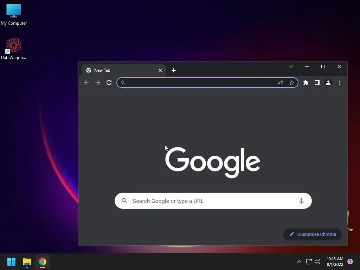
Task: Click the magnifier icon in Google search box
Action: [x=124, y=201]
